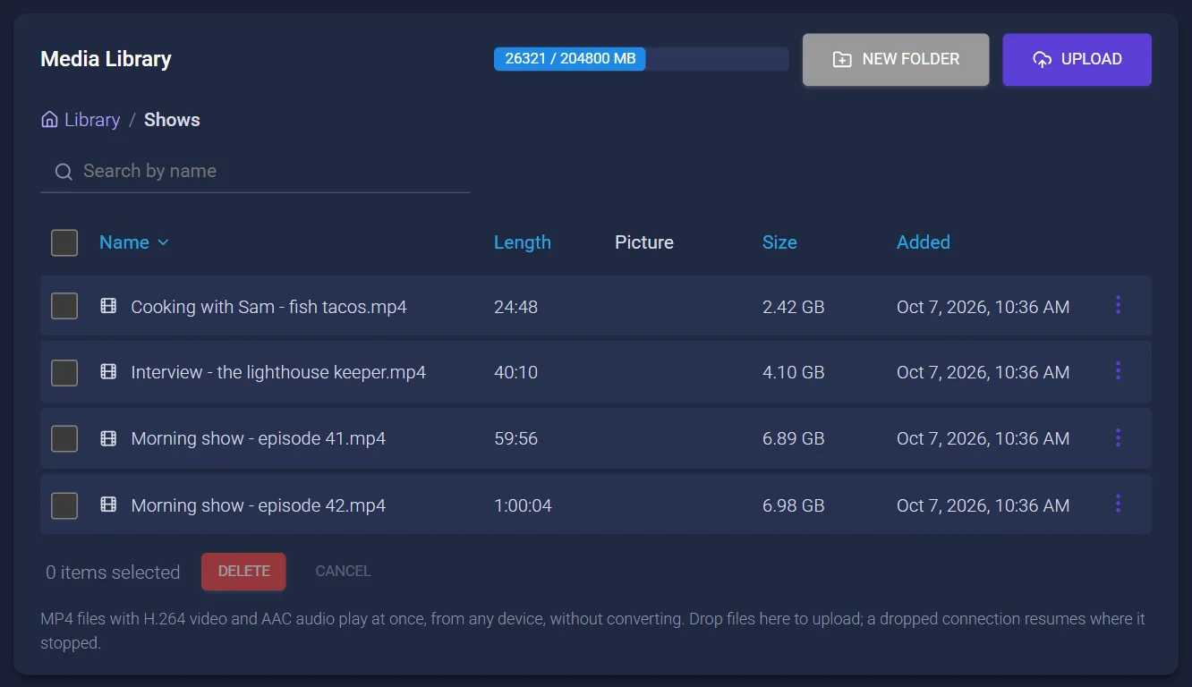Click the 0 items selected label
This screenshot has width=1192, height=687.
coord(113,572)
